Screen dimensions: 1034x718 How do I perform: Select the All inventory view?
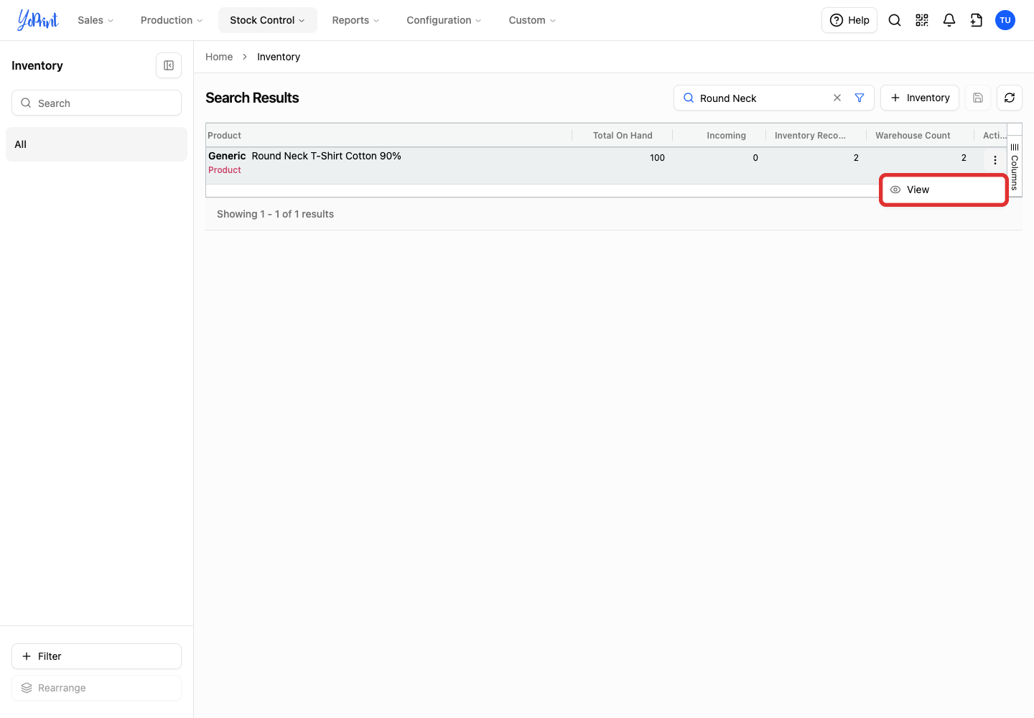click(x=96, y=144)
